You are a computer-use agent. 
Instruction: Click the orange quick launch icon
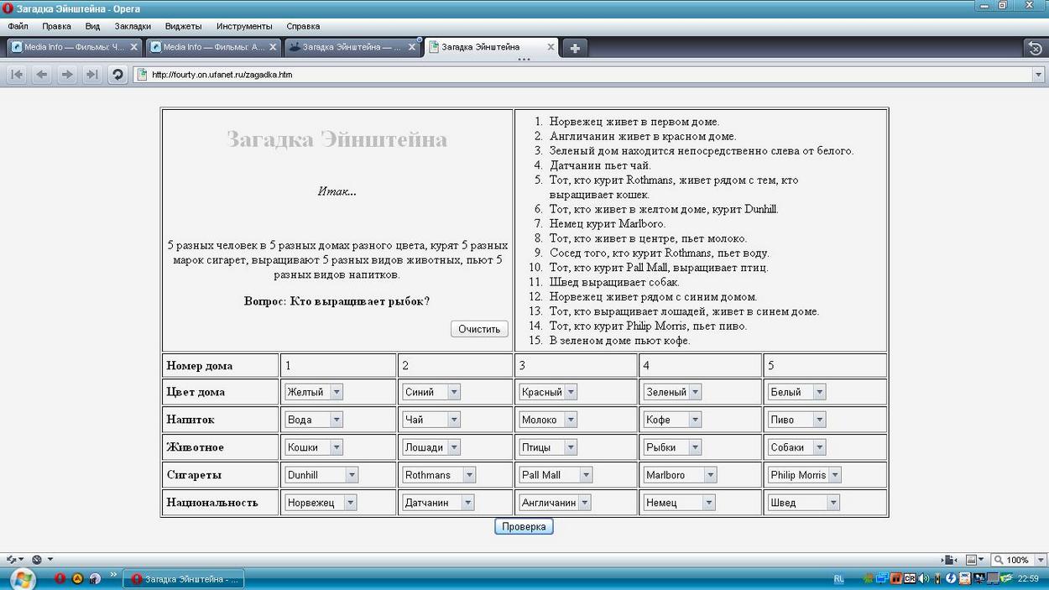coord(77,579)
